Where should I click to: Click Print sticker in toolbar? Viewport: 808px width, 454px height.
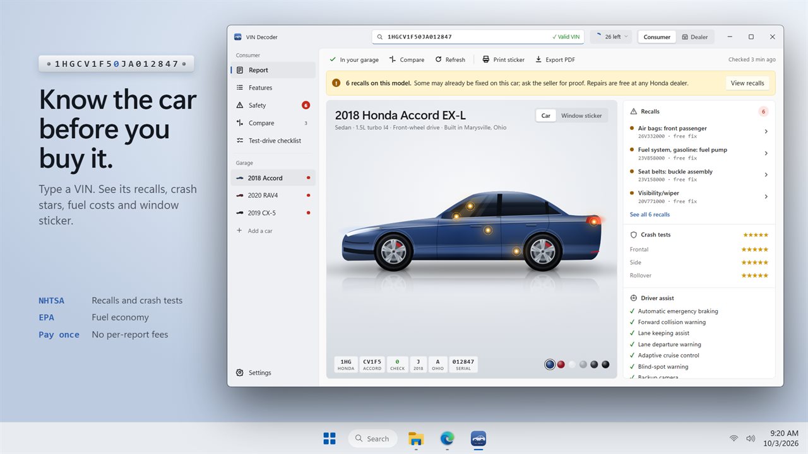tap(504, 60)
